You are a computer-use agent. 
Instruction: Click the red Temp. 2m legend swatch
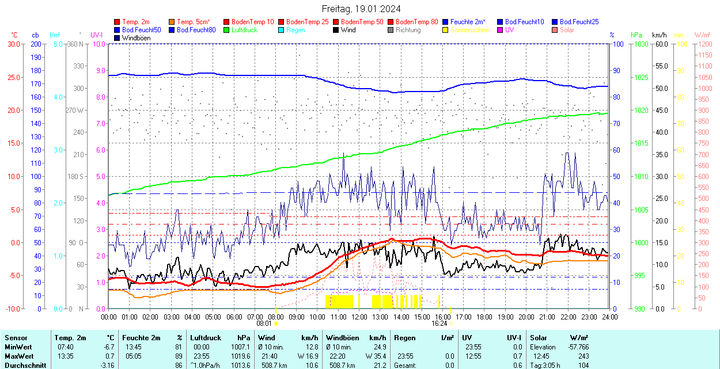pos(118,22)
